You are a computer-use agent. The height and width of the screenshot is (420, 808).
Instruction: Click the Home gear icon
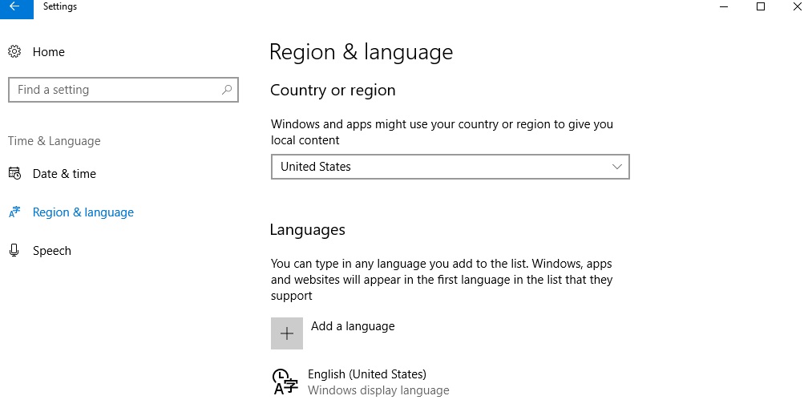14,52
